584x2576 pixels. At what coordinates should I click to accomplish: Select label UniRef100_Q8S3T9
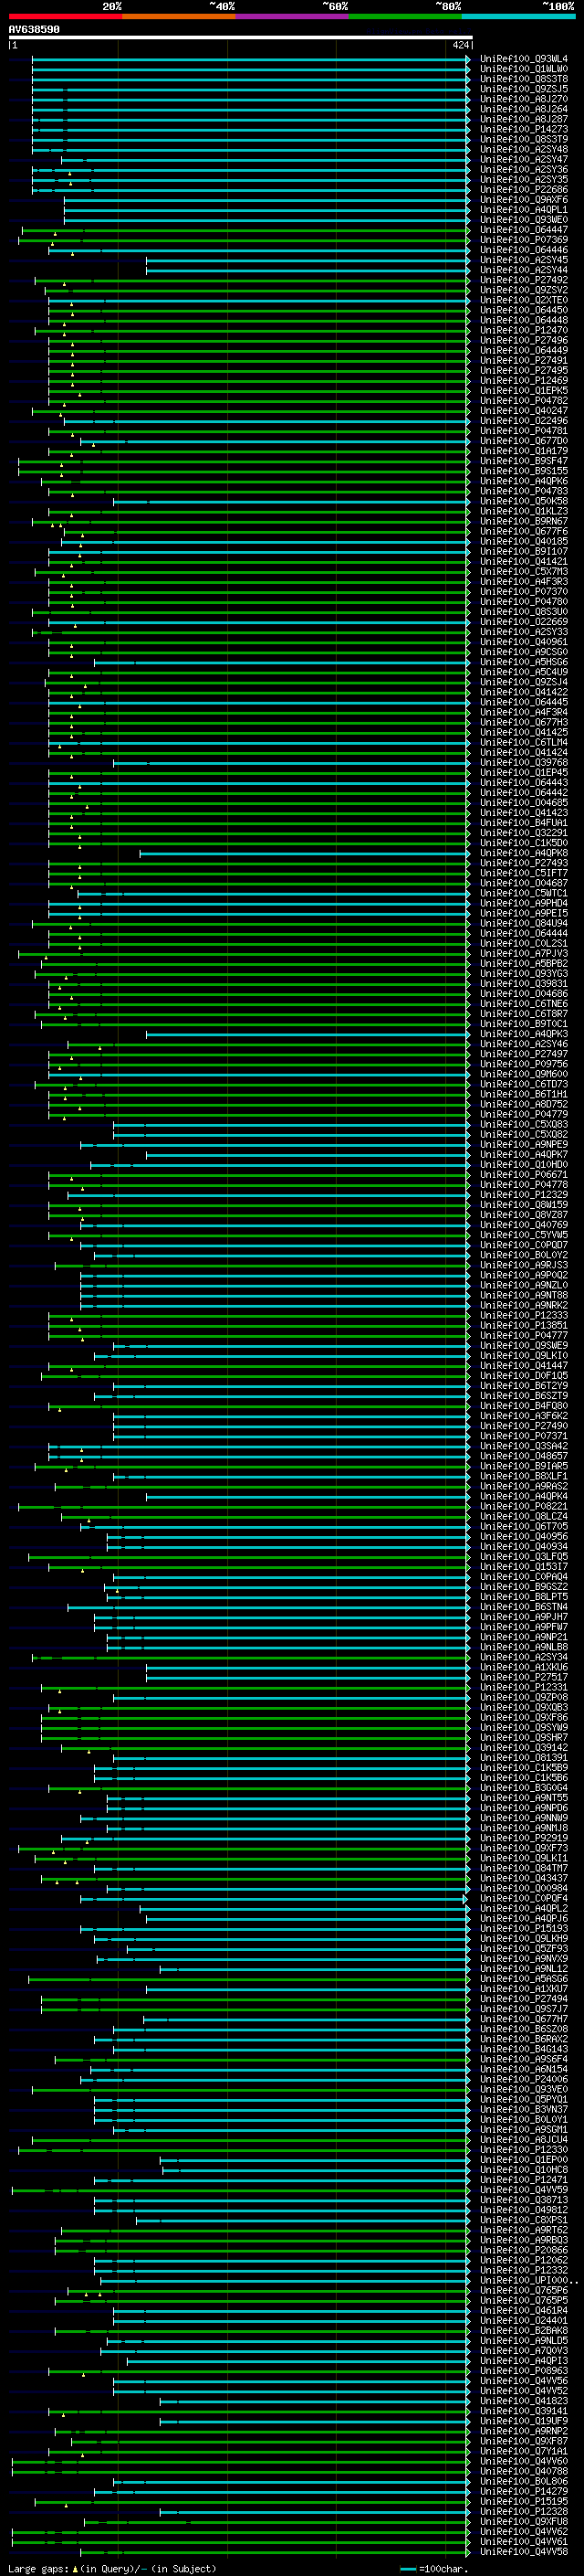coord(524,139)
